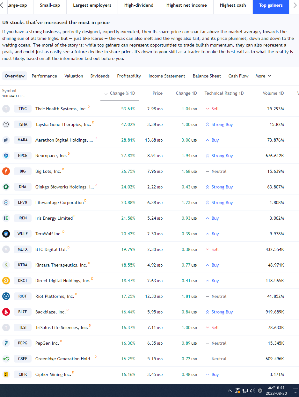Click the Ginkgo Bioworks logo icon
The image size is (299, 397).
6,187
